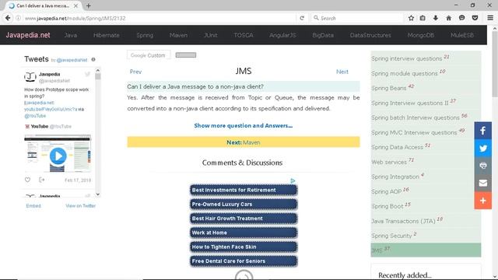Click Show more question and Answers
The width and height of the screenshot is (498, 280).
pos(244,126)
